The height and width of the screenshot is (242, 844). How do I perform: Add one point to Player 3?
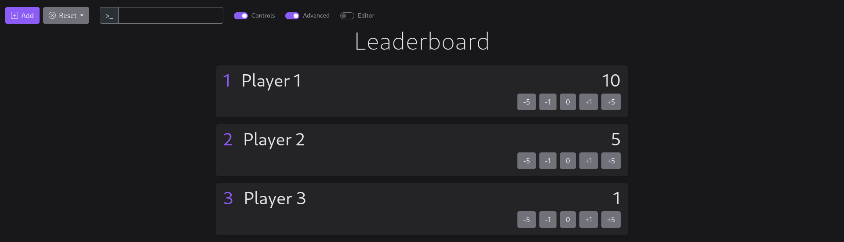(x=588, y=220)
